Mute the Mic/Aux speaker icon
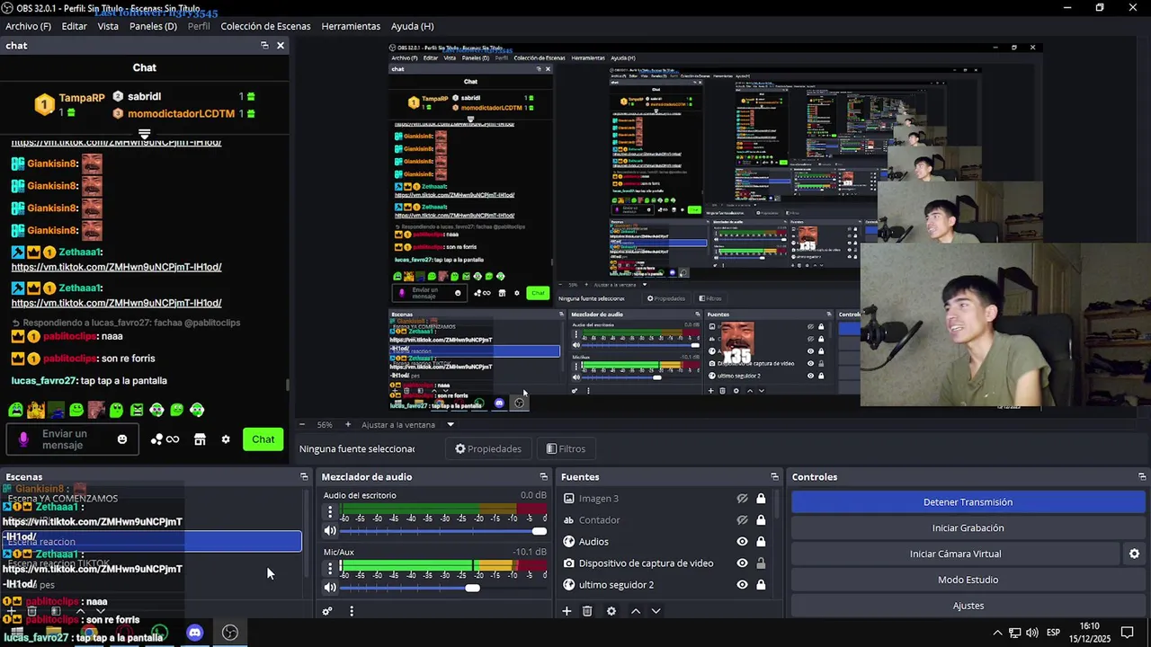Screen dimensions: 1151x647 [x=330, y=588]
